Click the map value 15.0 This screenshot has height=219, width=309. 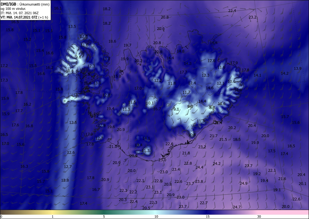click(117, 76)
